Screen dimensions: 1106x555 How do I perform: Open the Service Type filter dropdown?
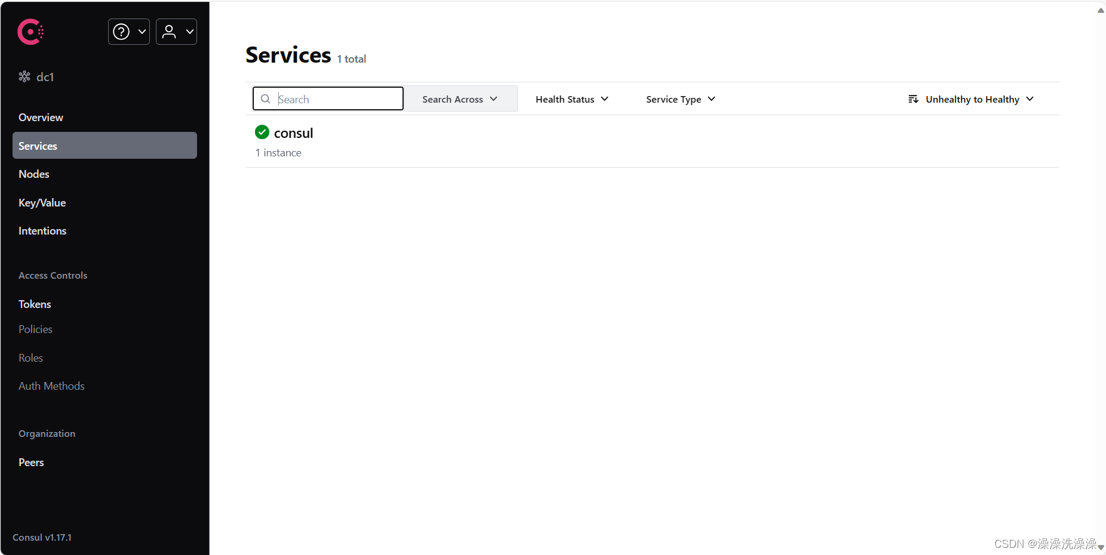(680, 99)
